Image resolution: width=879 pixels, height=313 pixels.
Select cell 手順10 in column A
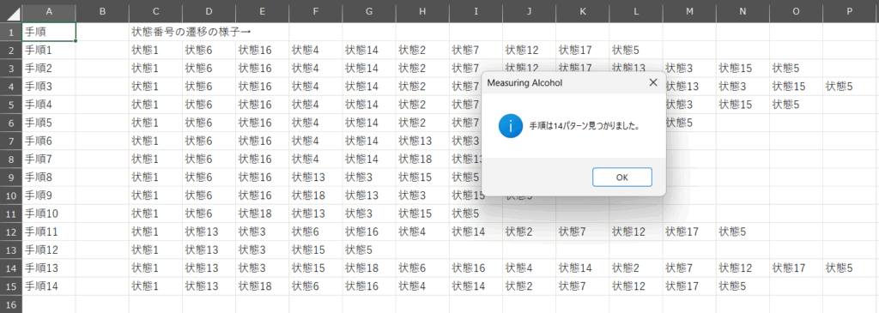click(49, 214)
